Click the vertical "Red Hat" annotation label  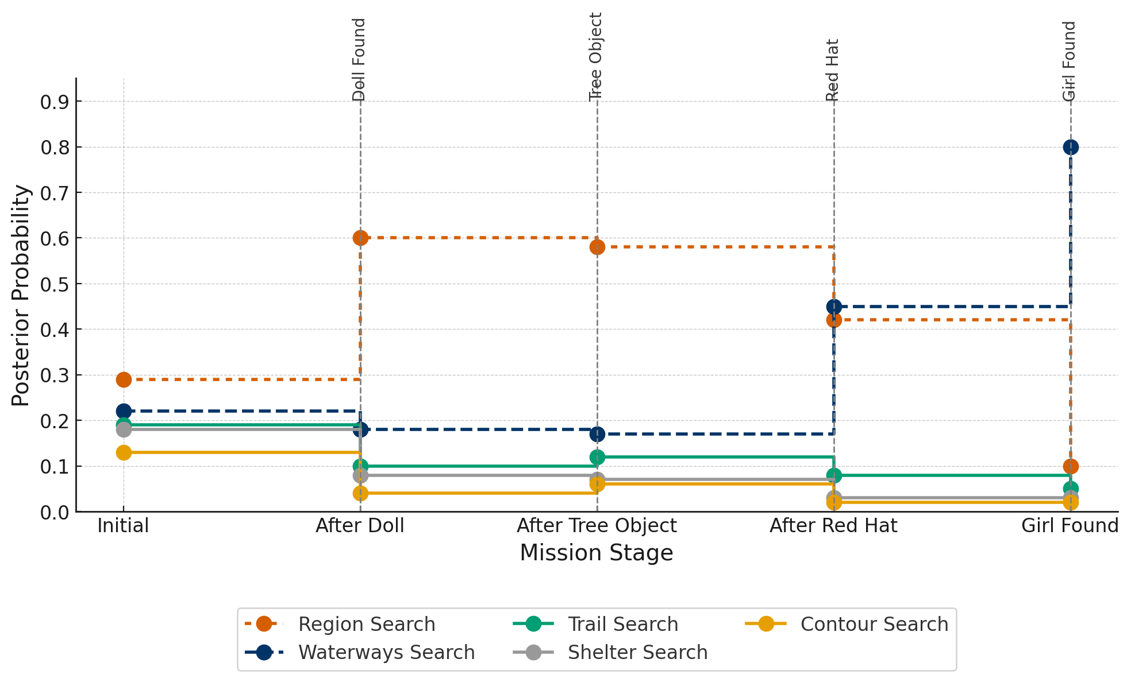(832, 70)
